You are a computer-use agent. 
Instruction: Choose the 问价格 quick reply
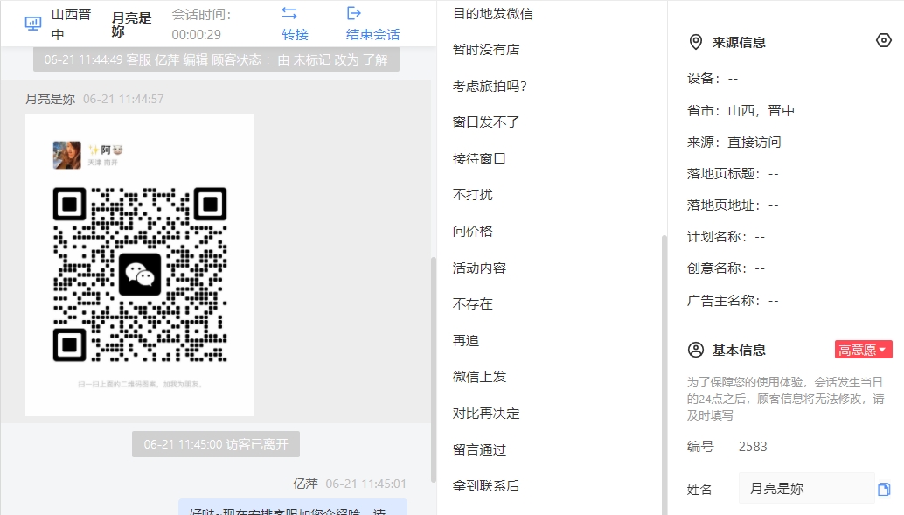tap(473, 231)
